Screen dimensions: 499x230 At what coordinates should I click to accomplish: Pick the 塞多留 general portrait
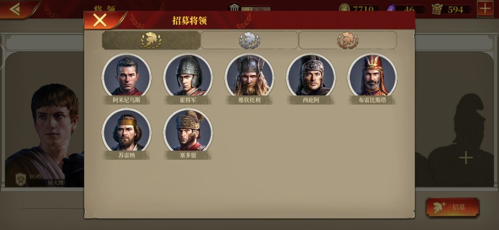(188, 130)
